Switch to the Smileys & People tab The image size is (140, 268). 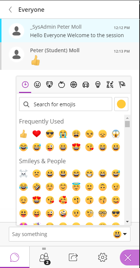pyautogui.click(x=37, y=85)
